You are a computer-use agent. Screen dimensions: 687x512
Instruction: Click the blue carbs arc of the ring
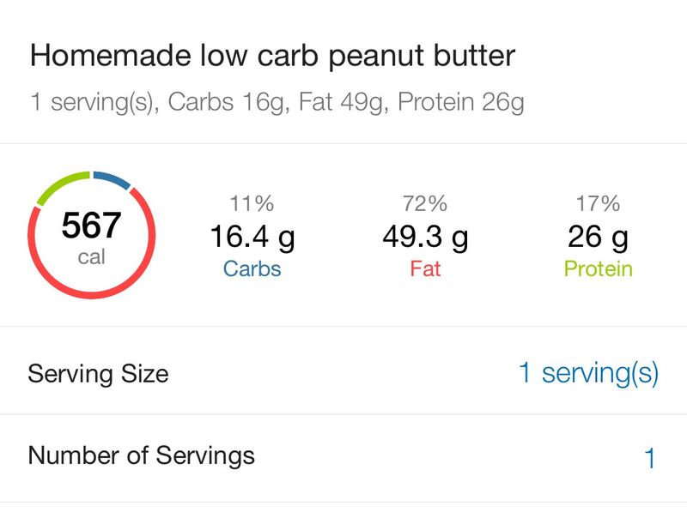click(x=113, y=179)
